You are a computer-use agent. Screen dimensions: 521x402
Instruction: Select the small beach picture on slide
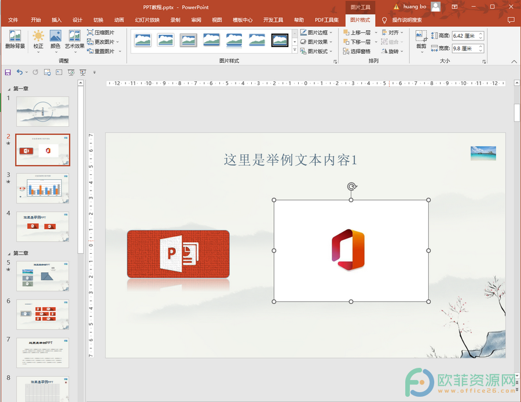(483, 154)
